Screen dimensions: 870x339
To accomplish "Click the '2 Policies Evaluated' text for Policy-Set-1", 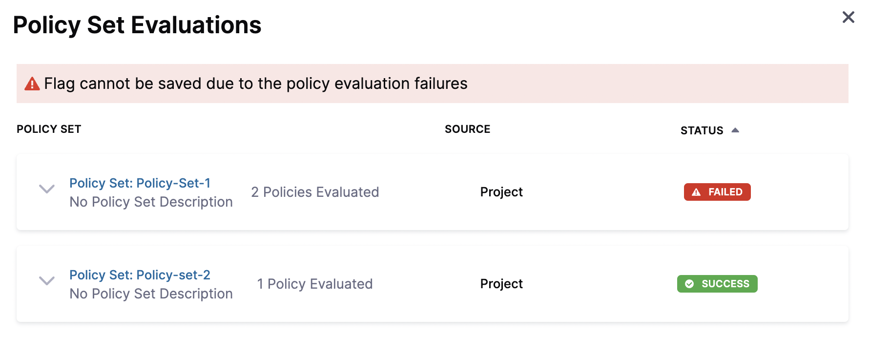I will click(x=315, y=192).
